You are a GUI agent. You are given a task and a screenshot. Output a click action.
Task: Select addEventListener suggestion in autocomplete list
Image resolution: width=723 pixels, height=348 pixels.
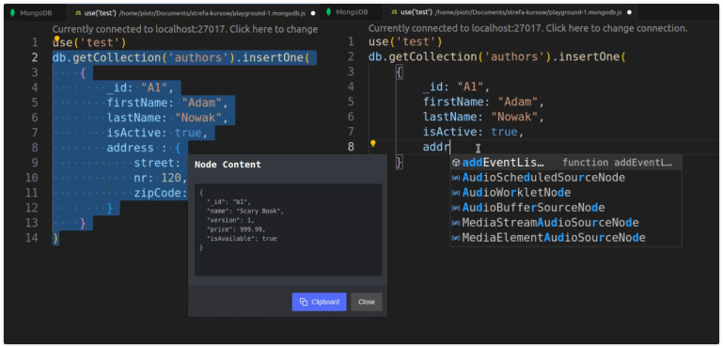pyautogui.click(x=566, y=163)
